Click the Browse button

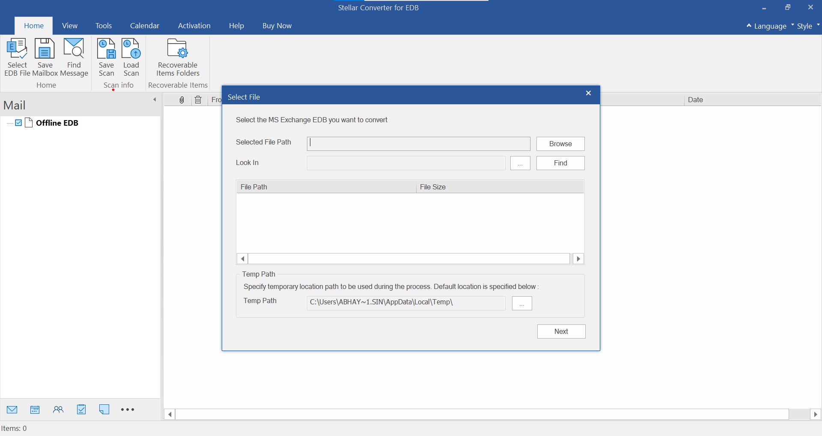pyautogui.click(x=560, y=144)
